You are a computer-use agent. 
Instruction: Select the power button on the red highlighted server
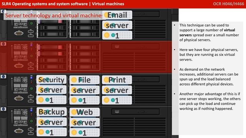click(32, 56)
